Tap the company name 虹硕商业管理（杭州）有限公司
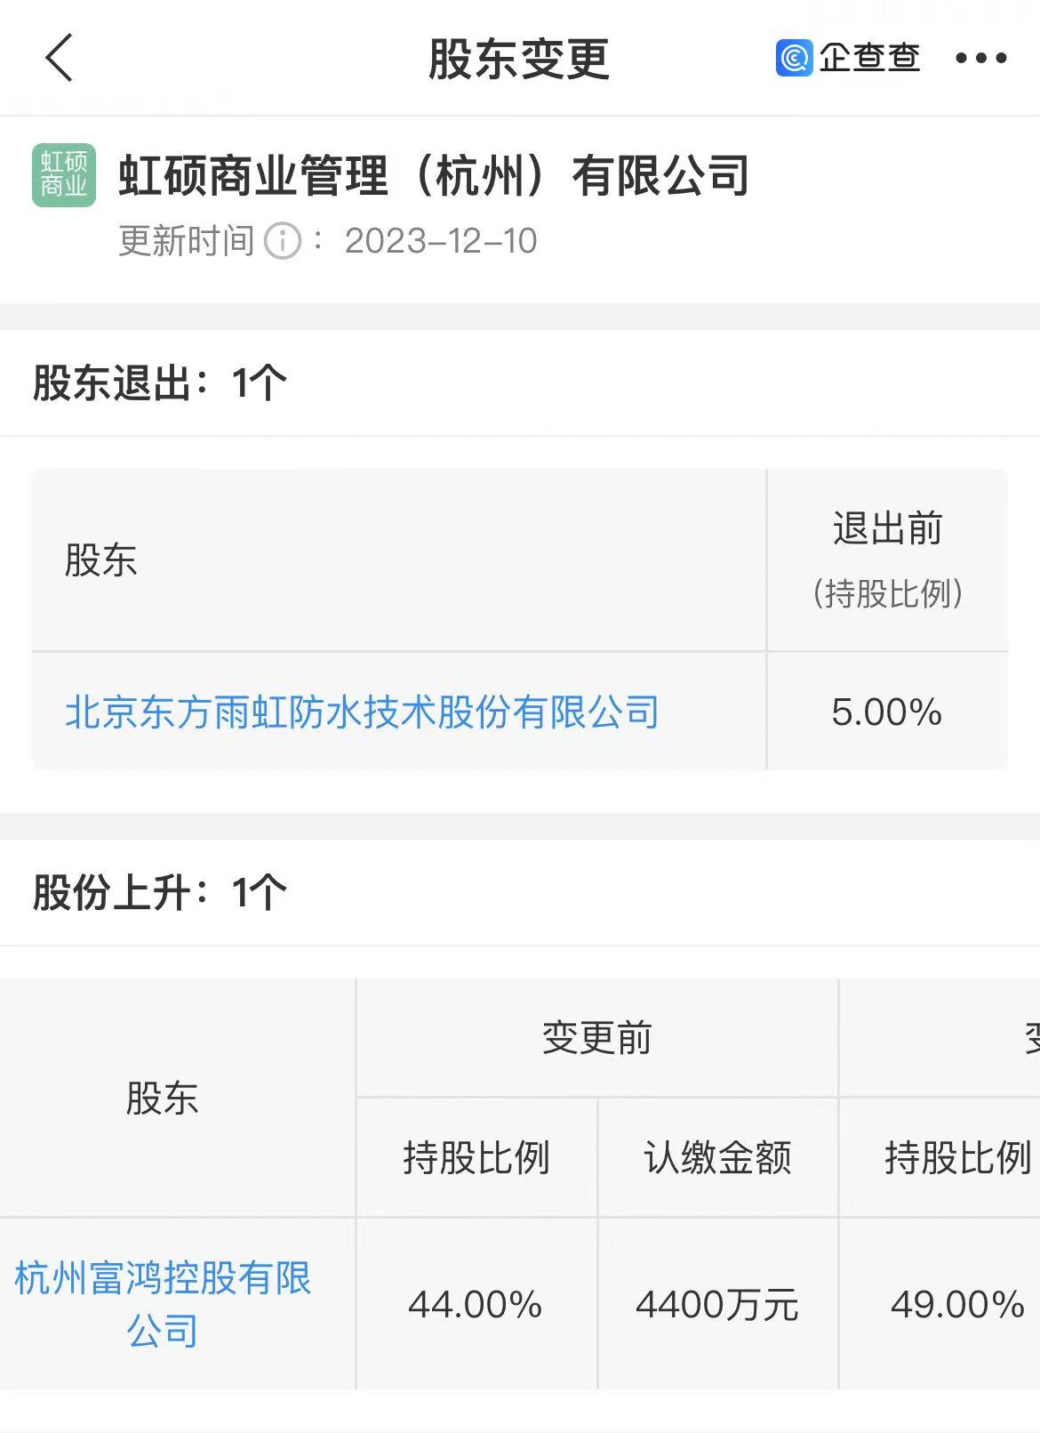The height and width of the screenshot is (1433, 1040). click(434, 175)
